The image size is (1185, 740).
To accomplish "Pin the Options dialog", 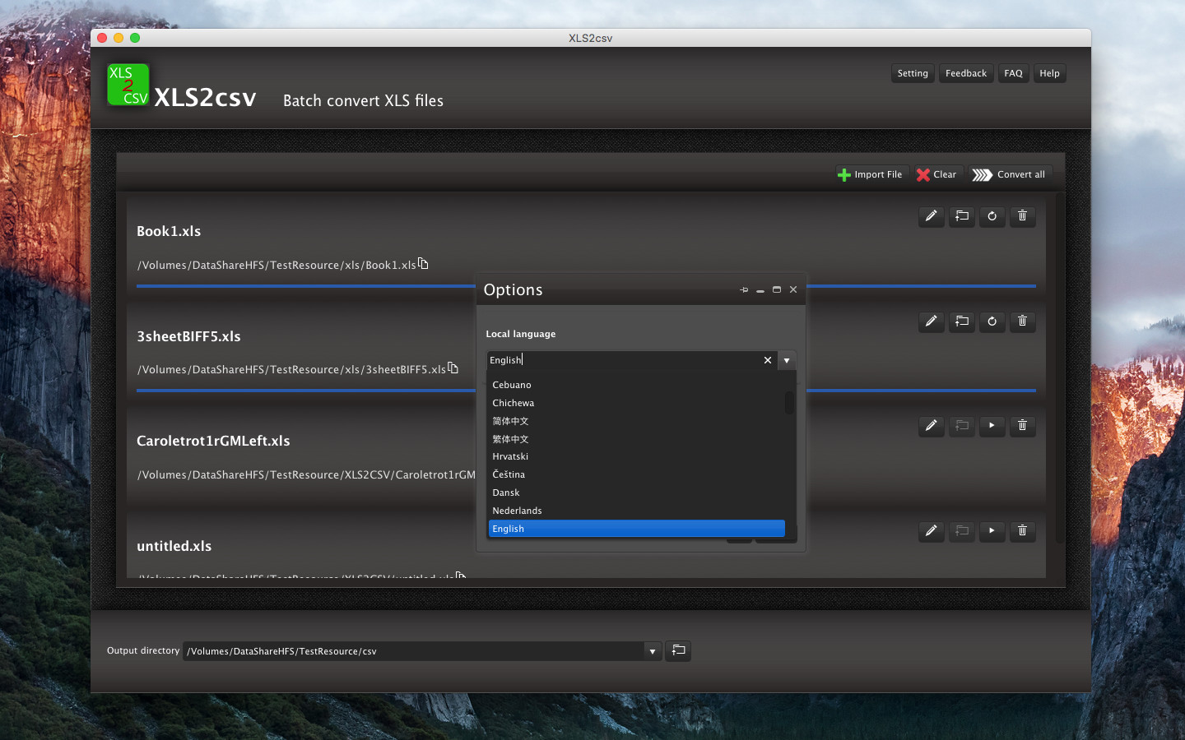I will (744, 290).
